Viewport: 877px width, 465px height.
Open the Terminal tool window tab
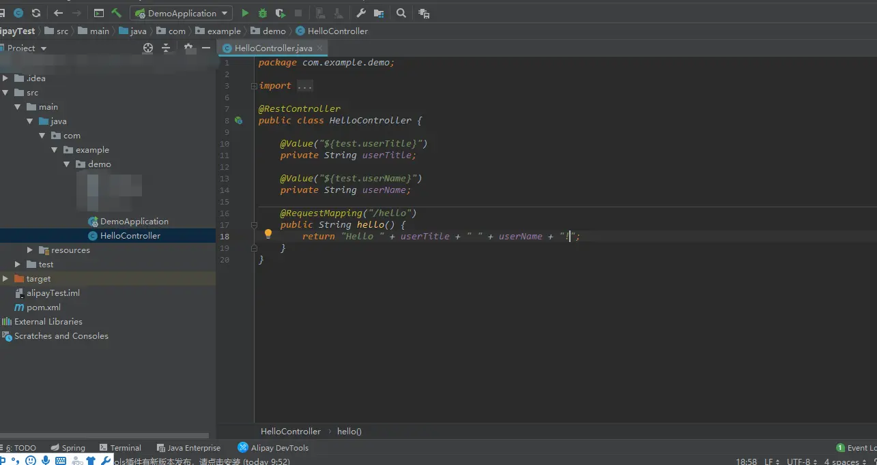coord(120,448)
